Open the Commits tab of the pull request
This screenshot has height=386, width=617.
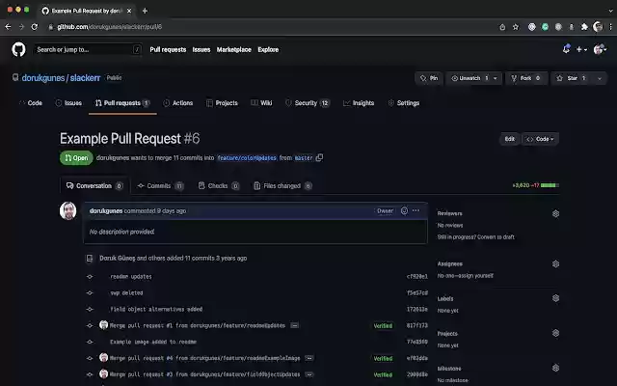[160, 185]
